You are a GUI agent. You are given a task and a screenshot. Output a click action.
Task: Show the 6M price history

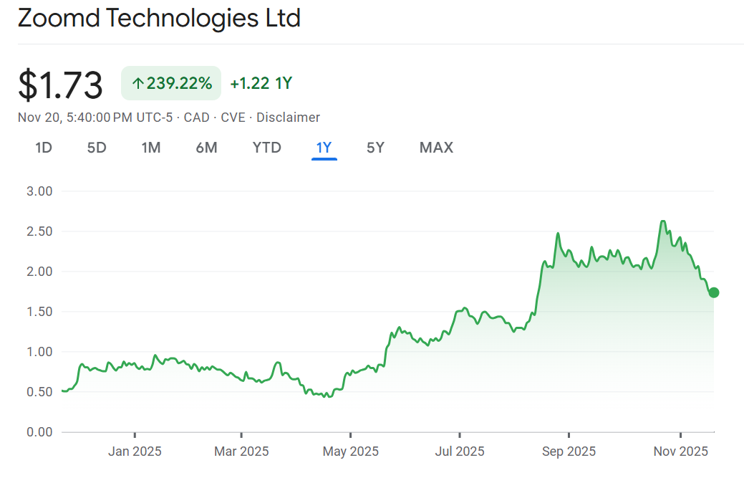(206, 148)
